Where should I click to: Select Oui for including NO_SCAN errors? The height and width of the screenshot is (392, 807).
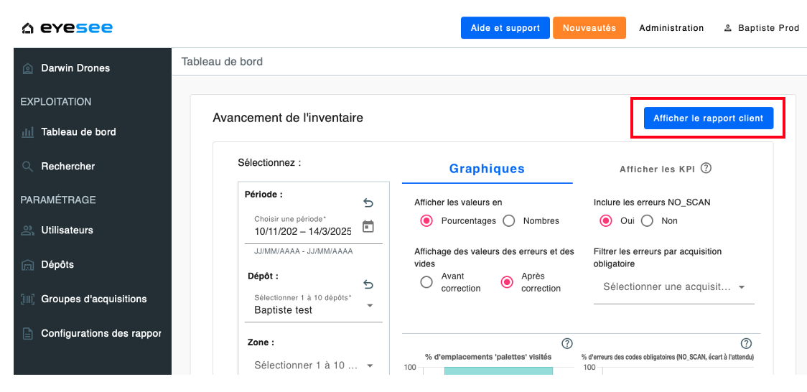pyautogui.click(x=606, y=221)
